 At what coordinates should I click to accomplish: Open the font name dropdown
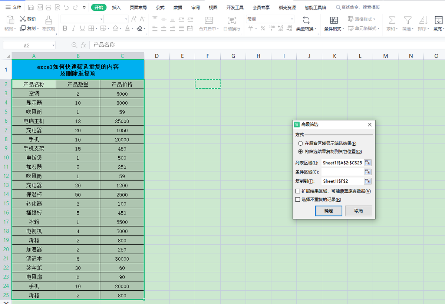coord(101,19)
